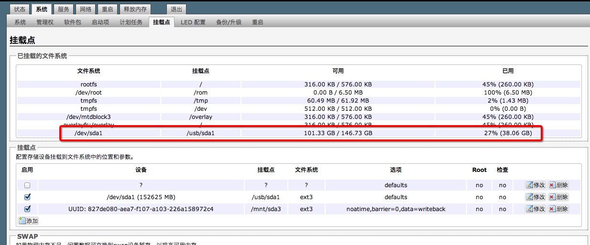Click the 添加 add mount point button
The image size is (590, 245).
[28, 221]
